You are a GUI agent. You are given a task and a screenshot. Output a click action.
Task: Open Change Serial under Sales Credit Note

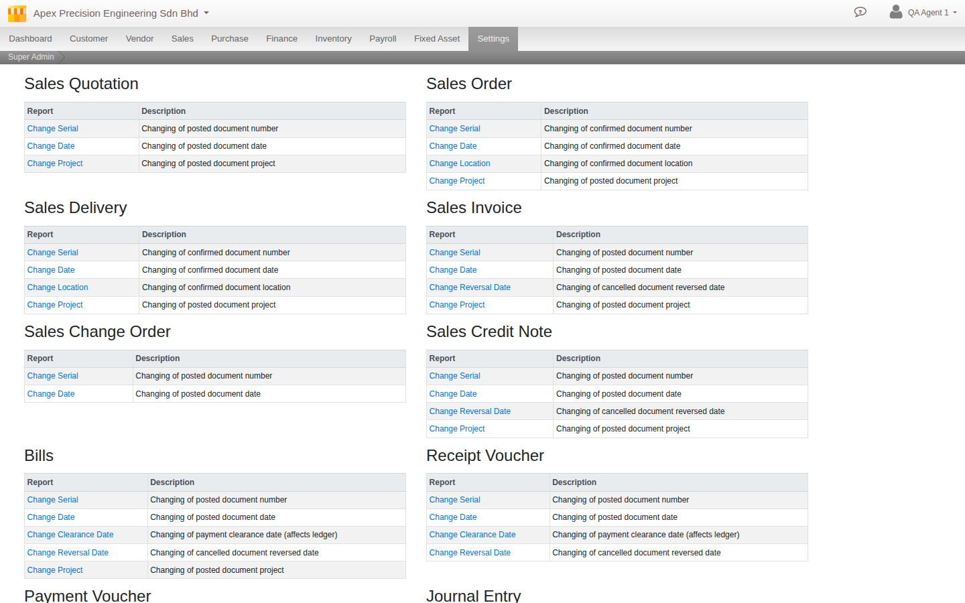tap(455, 376)
